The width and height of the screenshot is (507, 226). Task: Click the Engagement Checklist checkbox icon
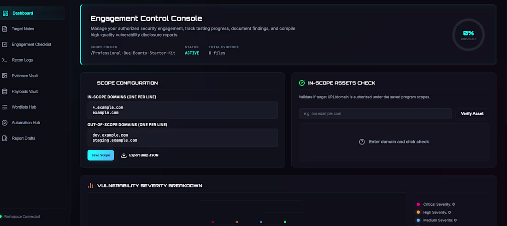(5, 45)
